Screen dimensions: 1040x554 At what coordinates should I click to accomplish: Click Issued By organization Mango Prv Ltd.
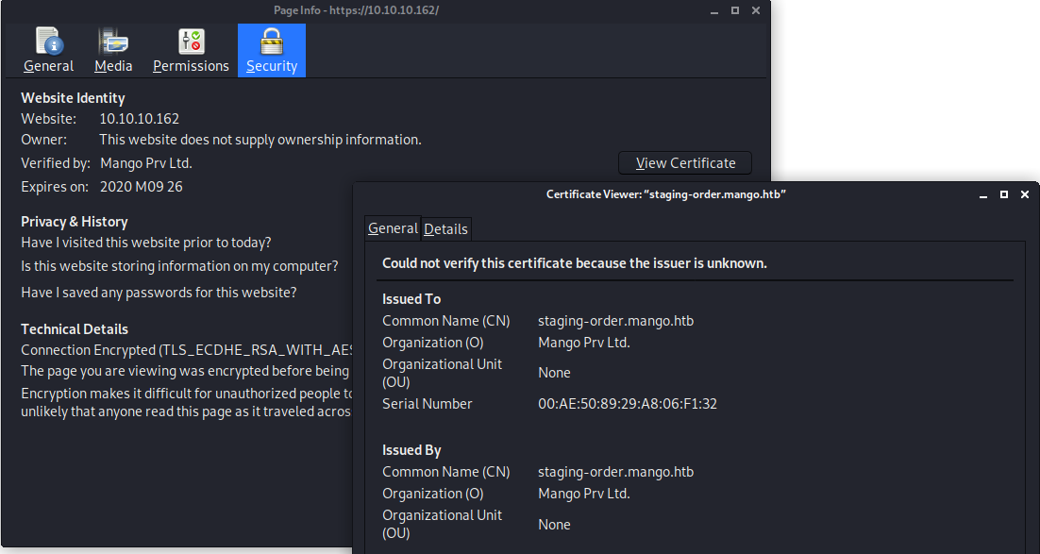[x=583, y=494]
